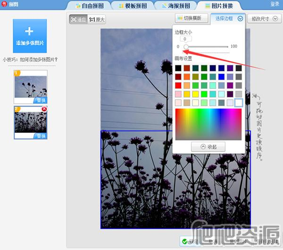This screenshot has height=250, width=283.
Task: Click 替换 on the second thumbnail
Action: pyautogui.click(x=40, y=135)
